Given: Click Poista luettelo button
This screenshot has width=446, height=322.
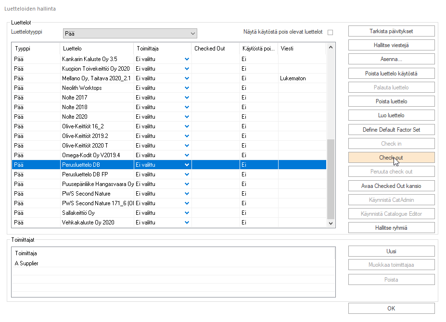Looking at the screenshot, I should tap(391, 101).
